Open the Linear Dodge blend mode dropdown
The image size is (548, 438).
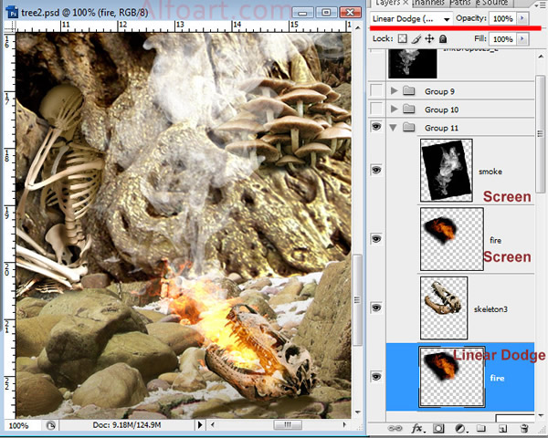click(412, 18)
